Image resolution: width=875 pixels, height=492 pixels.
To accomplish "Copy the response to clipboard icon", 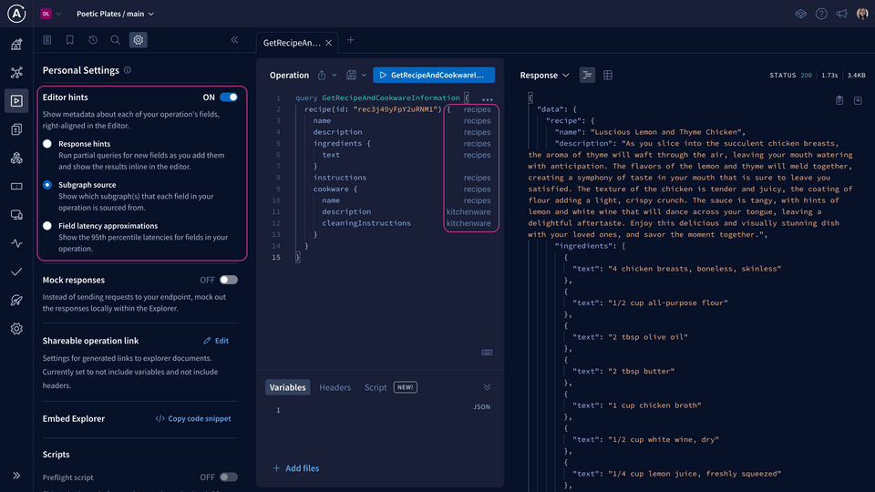I will coord(839,100).
